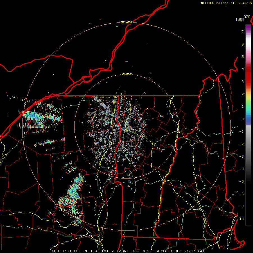The height and width of the screenshot is (253, 253).
Task: Click the -4 value on the color scale
Action: pyautogui.click(x=241, y=169)
